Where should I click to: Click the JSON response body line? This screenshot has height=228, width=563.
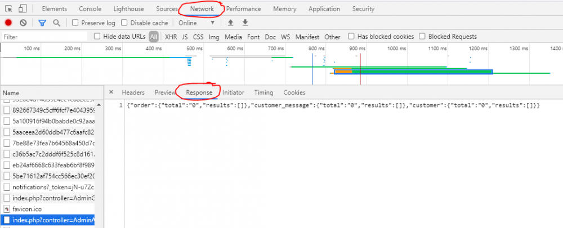pyautogui.click(x=333, y=106)
